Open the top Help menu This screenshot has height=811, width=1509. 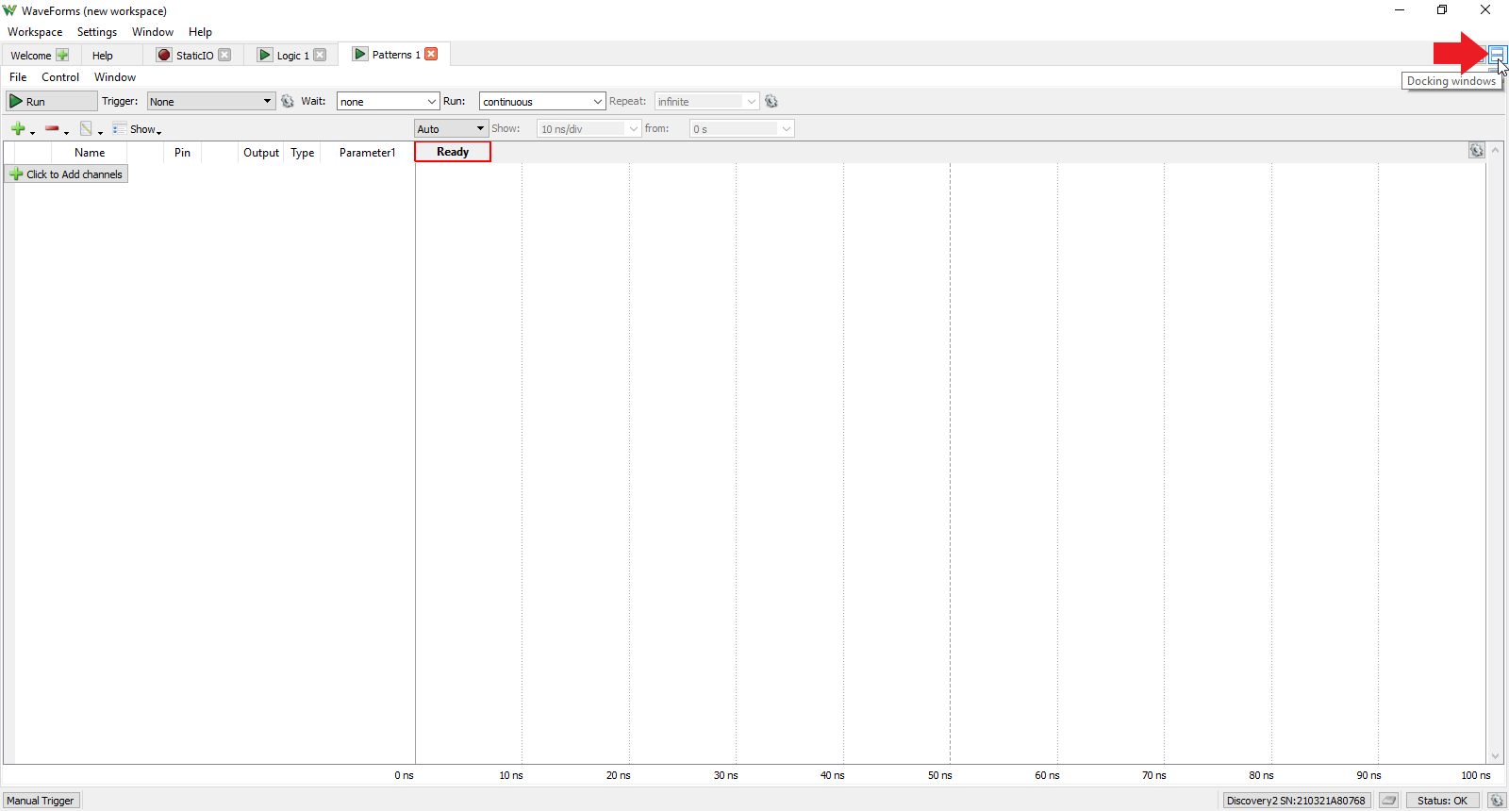click(x=200, y=32)
